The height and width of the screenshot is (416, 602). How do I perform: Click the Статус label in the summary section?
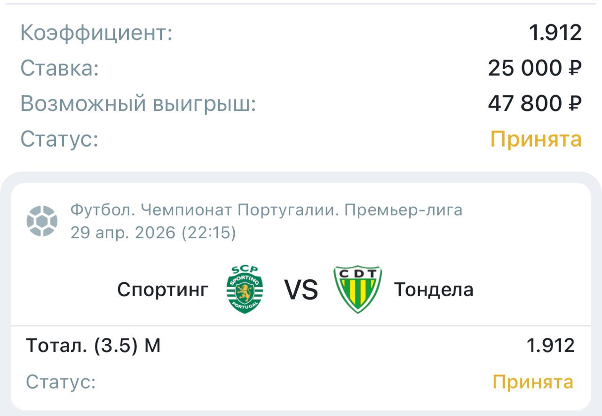coord(60,139)
